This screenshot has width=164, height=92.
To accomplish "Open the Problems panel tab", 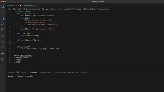I will pyautogui.click(x=12, y=72).
